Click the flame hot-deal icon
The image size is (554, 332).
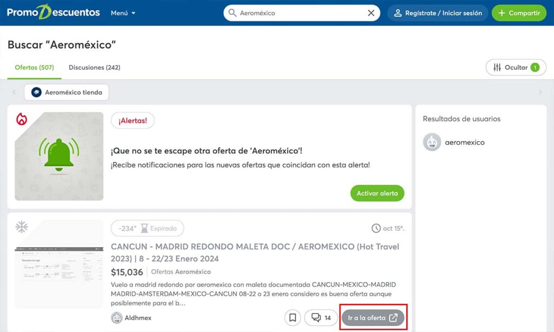[x=22, y=119]
